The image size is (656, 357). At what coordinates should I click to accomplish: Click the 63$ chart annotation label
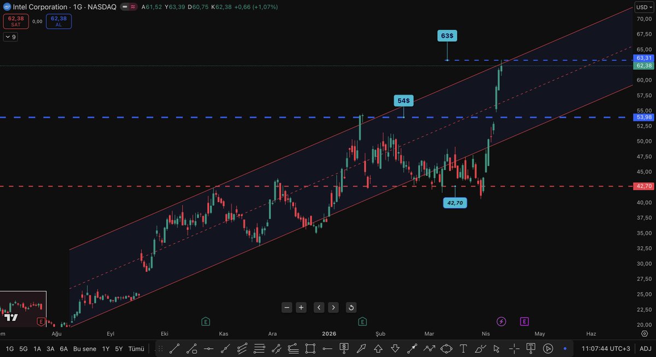tap(447, 35)
